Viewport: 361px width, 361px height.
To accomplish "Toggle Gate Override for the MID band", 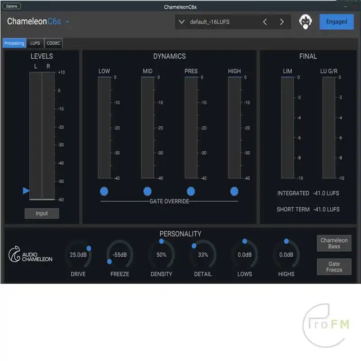I will pyautogui.click(x=148, y=191).
